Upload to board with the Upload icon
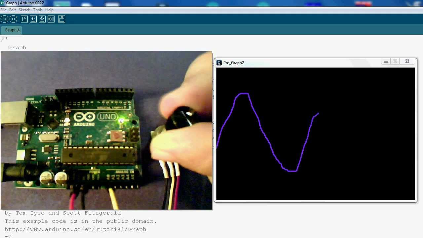This screenshot has width=423, height=238. pos(51,19)
